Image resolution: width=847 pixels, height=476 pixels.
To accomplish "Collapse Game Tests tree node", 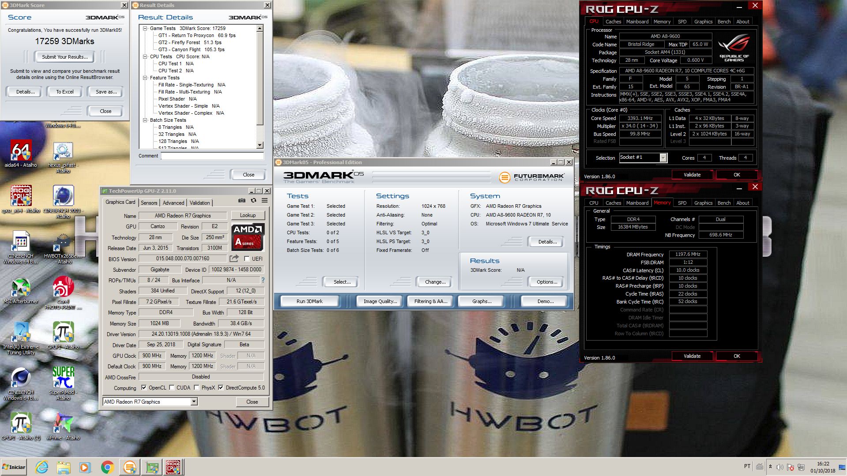I will [x=145, y=28].
